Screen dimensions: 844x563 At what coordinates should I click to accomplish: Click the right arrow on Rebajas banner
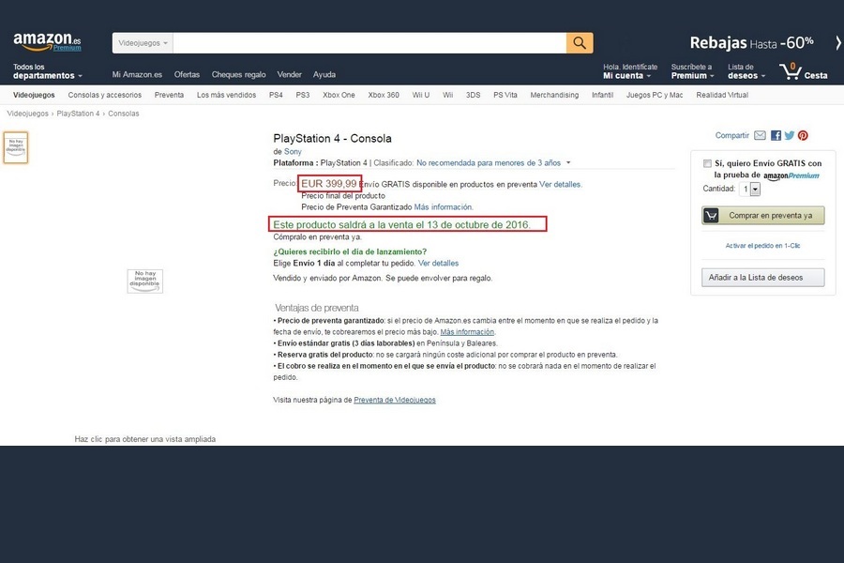837,42
